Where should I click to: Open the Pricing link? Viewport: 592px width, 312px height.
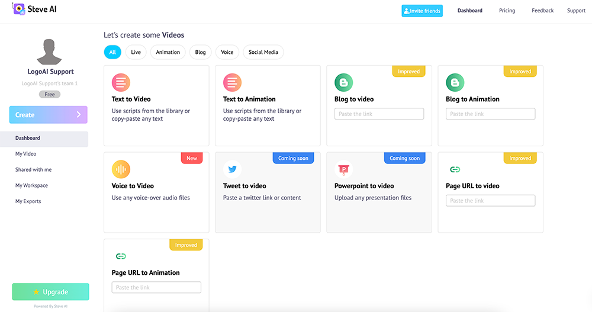coord(507,11)
